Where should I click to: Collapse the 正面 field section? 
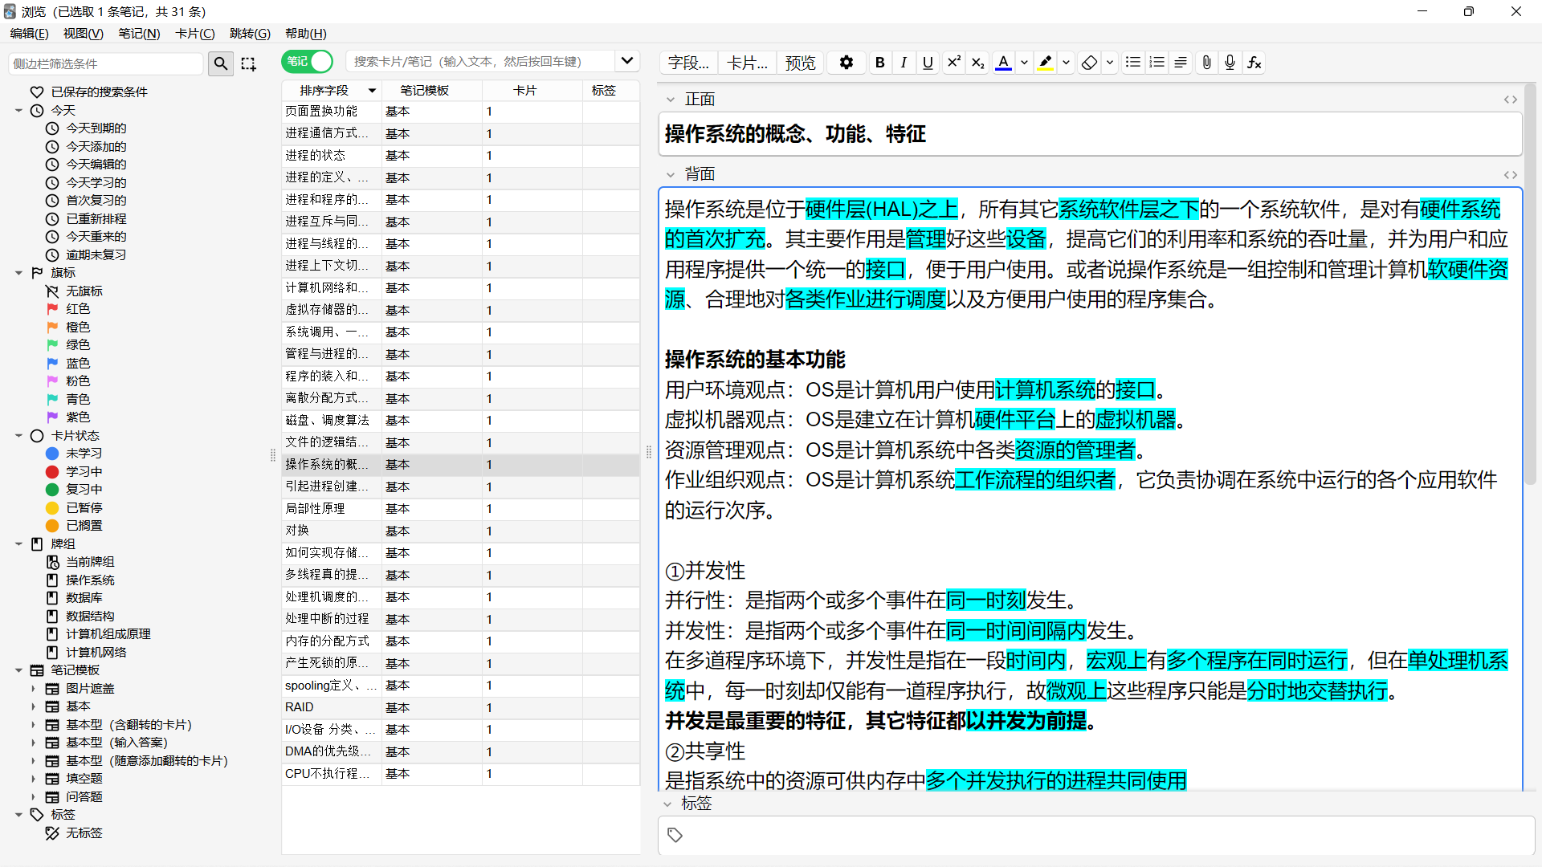(671, 100)
